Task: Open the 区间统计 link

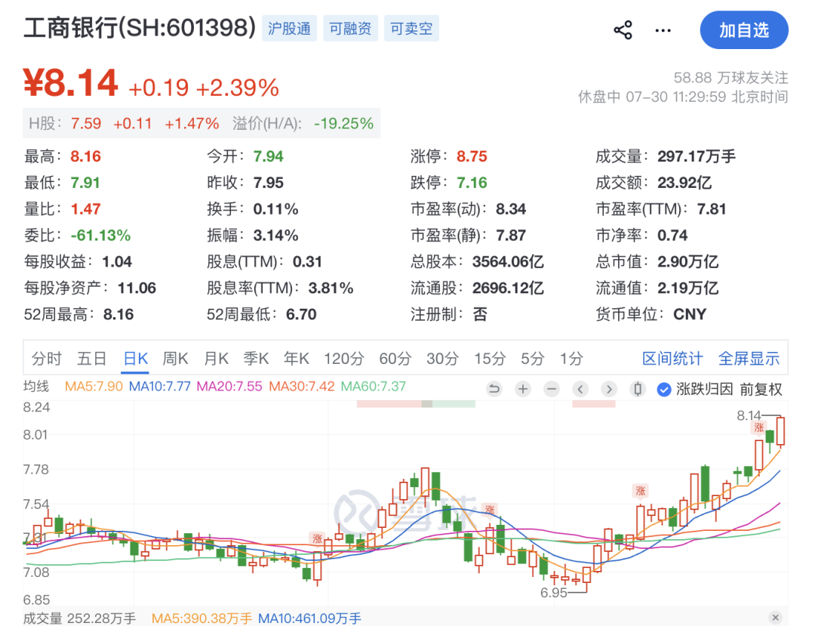Action: 672,358
